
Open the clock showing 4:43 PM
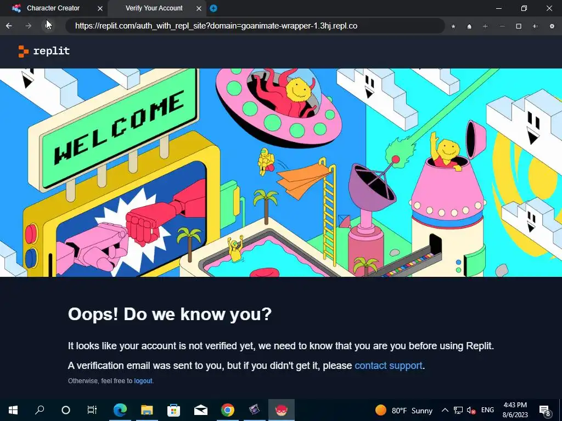pyautogui.click(x=515, y=410)
